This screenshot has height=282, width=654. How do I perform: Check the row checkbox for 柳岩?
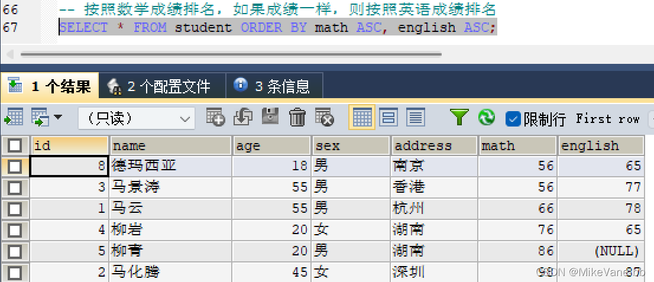click(15, 231)
